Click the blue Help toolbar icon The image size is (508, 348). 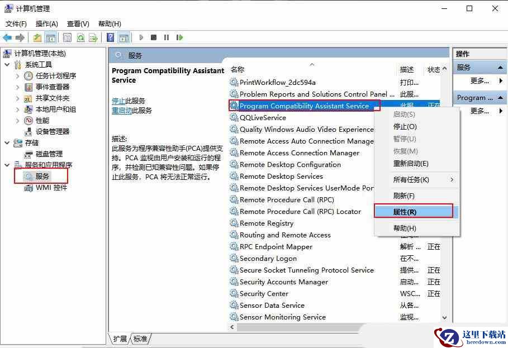click(x=110, y=37)
